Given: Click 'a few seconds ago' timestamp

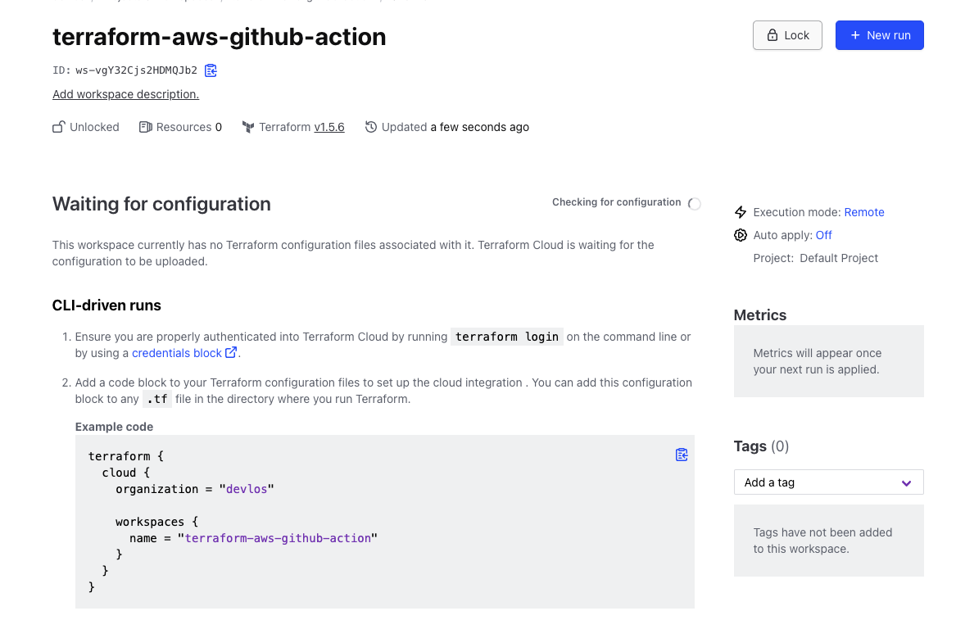Looking at the screenshot, I should pos(480,128).
